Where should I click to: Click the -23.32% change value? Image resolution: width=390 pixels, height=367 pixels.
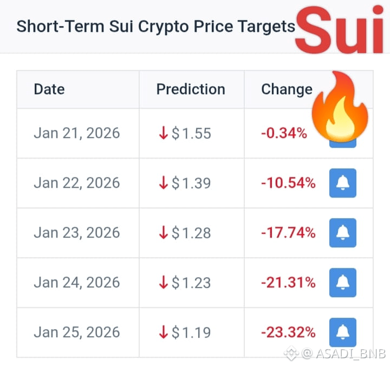(x=288, y=332)
